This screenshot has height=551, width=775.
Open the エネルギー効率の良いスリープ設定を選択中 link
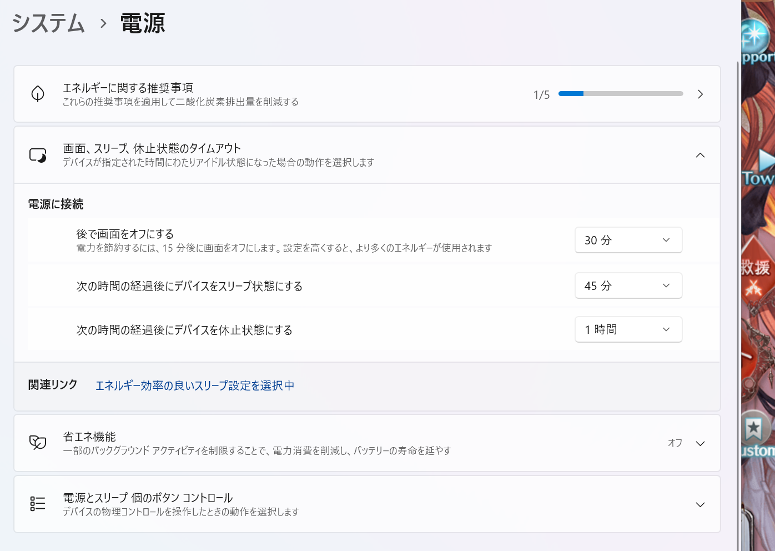[195, 385]
